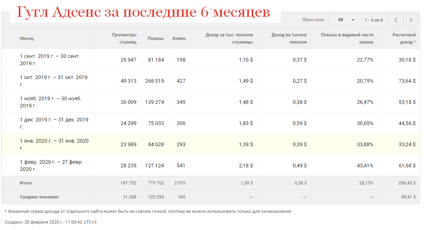Click viewable percentage 30,65%
The width and height of the screenshot is (426, 230).
pyautogui.click(x=365, y=123)
